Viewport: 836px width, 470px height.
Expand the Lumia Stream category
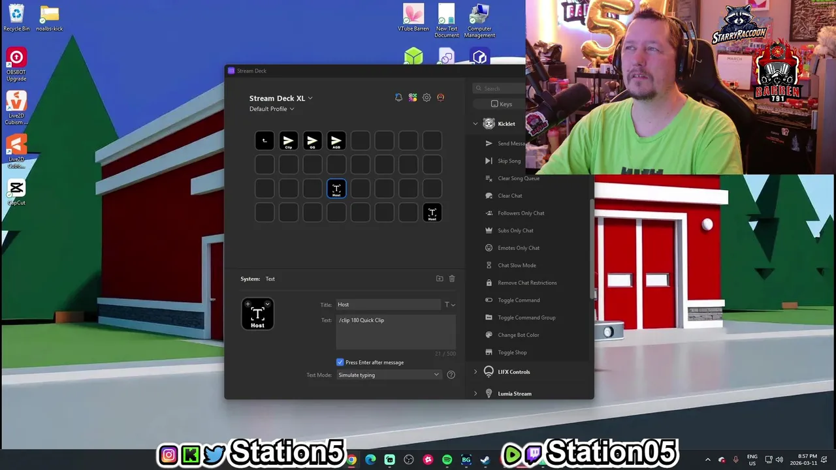click(x=475, y=394)
